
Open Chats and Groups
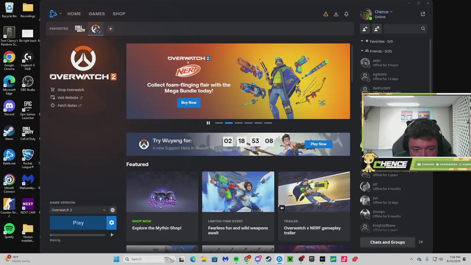[x=387, y=242]
